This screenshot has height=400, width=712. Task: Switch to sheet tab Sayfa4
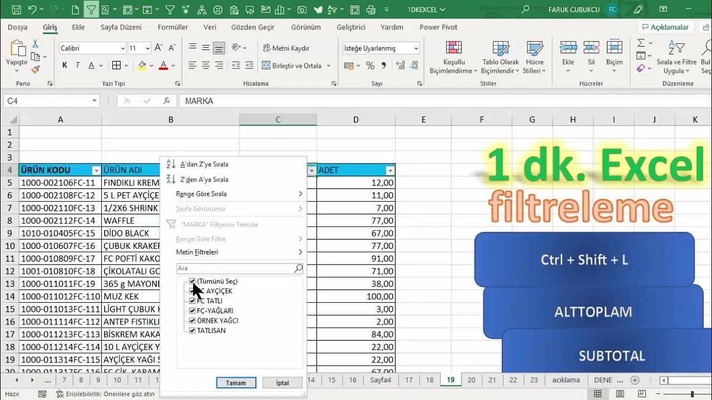(381, 380)
